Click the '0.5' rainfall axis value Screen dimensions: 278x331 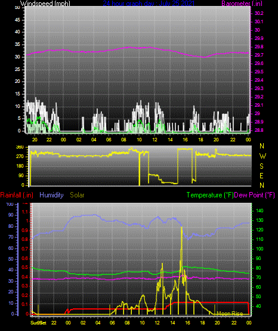click(25, 267)
